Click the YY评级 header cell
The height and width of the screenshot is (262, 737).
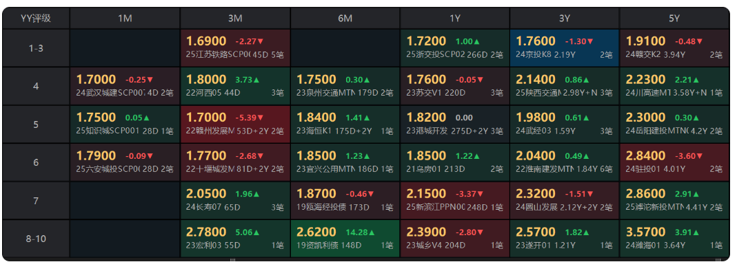[36, 19]
